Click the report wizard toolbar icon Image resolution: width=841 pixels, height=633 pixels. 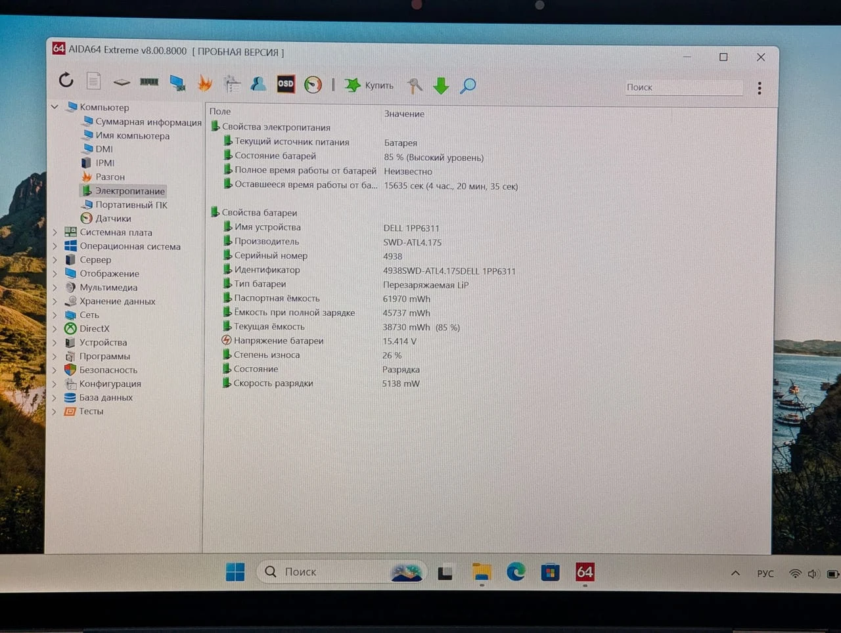click(x=231, y=83)
